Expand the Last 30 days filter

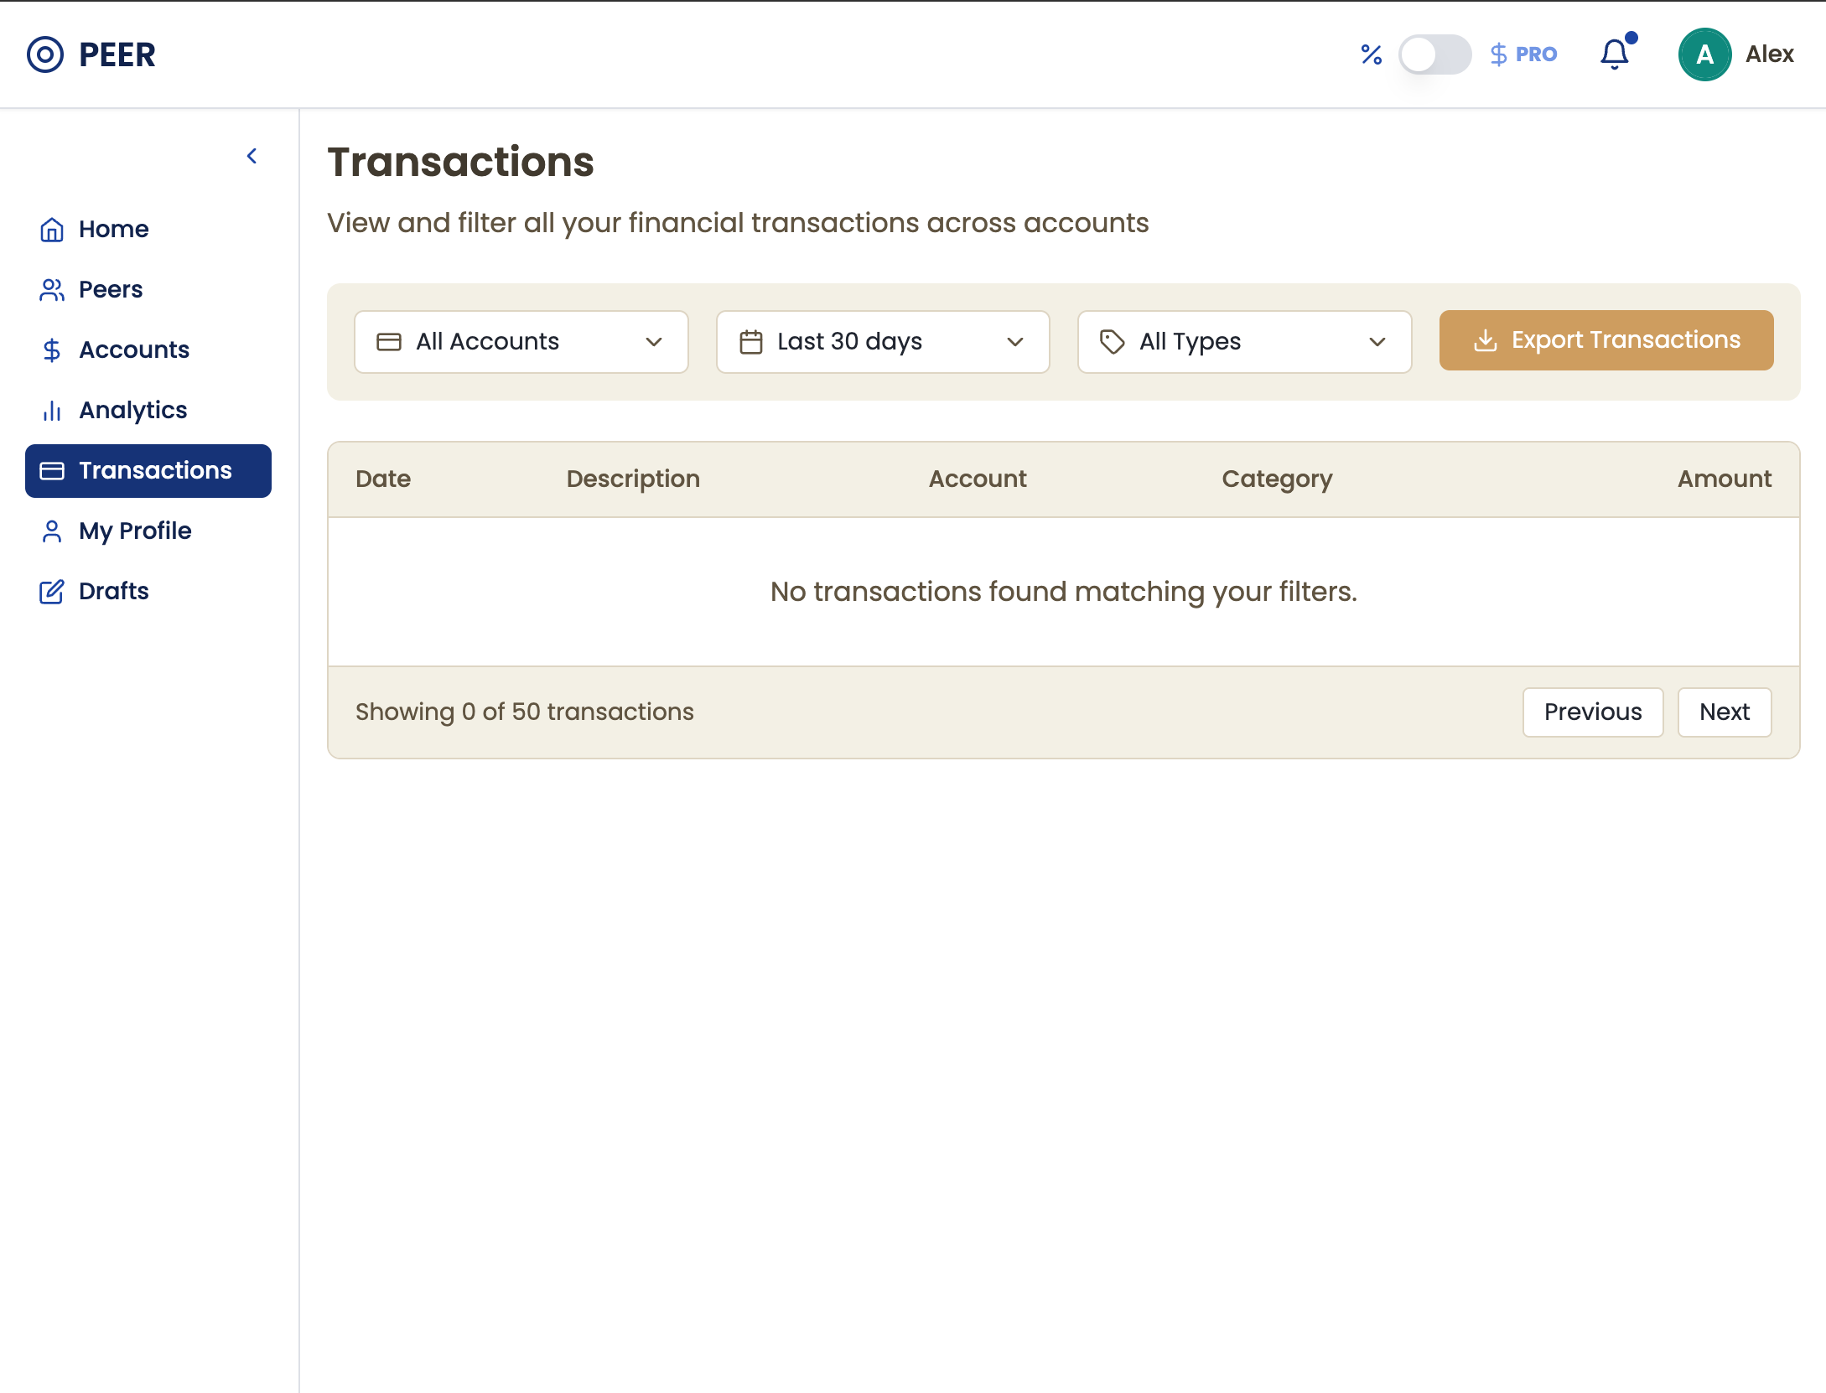pyautogui.click(x=882, y=342)
